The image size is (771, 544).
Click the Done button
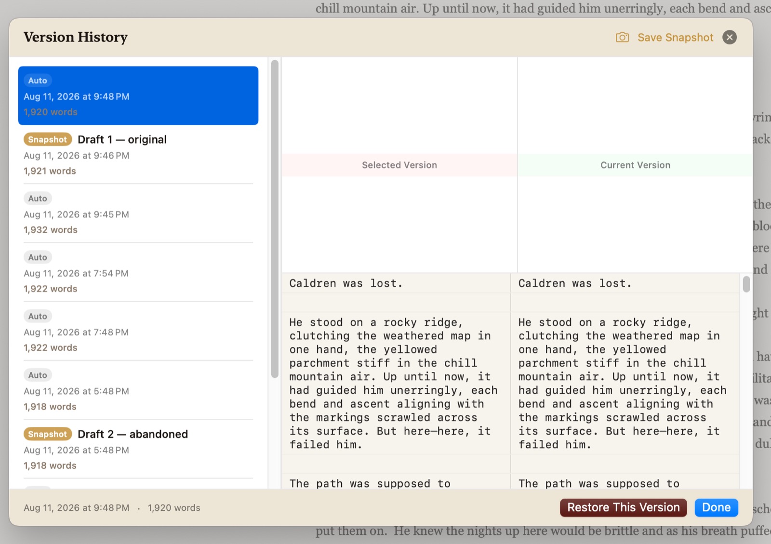coord(716,507)
